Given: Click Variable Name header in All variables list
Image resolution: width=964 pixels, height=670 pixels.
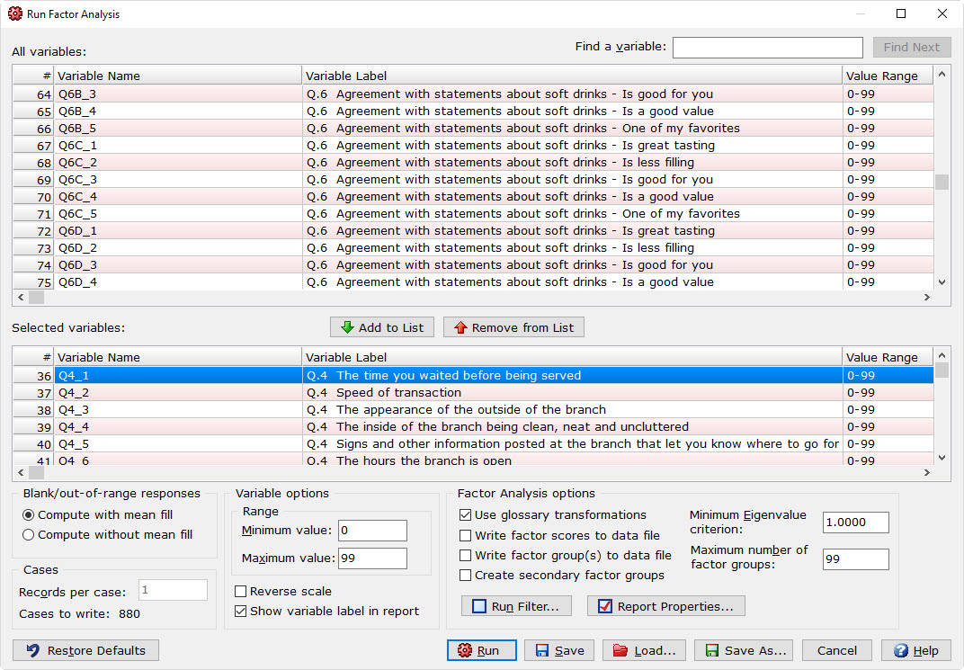Looking at the screenshot, I should coord(178,76).
